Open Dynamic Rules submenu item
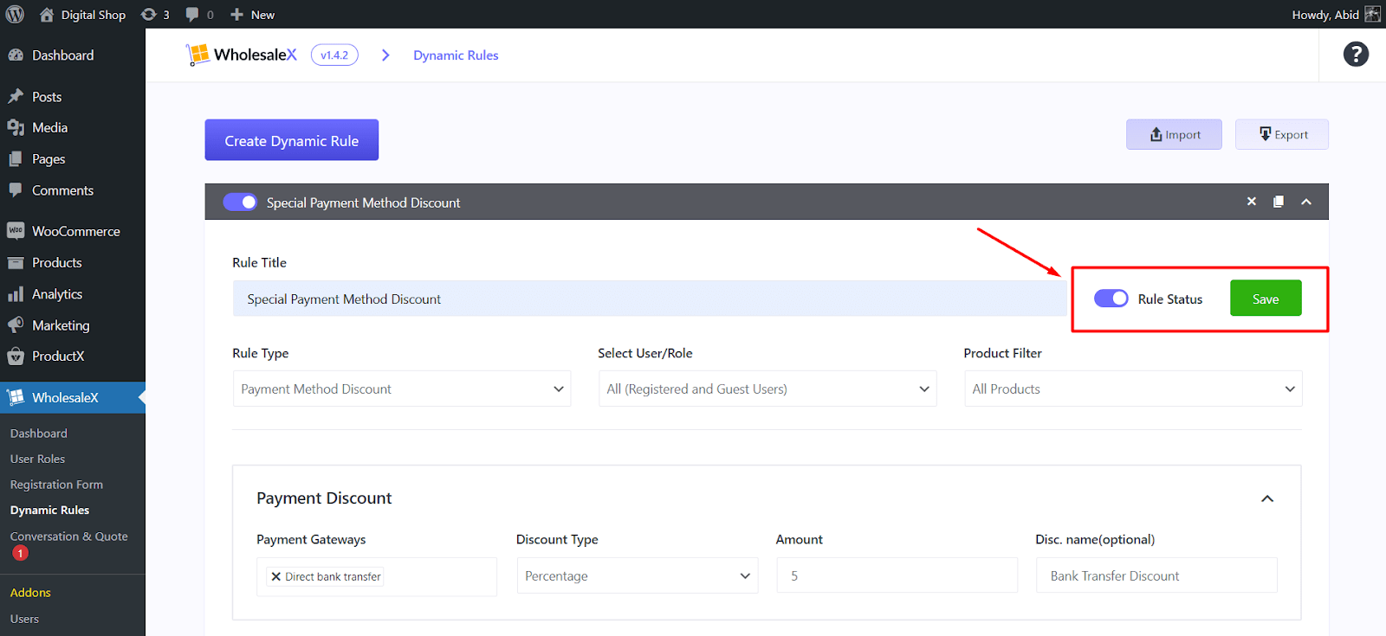This screenshot has width=1386, height=636. click(49, 511)
